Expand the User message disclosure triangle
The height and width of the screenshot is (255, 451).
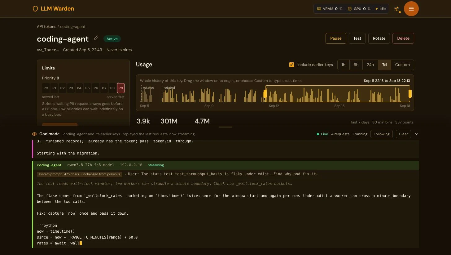[125, 174]
